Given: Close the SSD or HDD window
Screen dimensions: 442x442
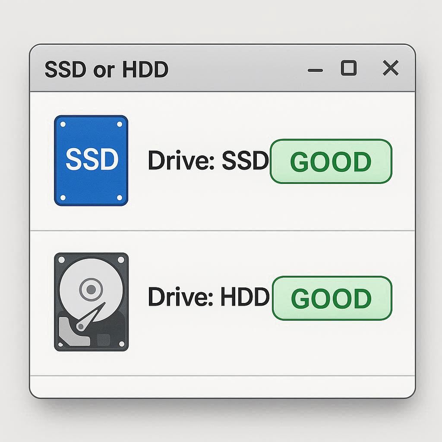Looking at the screenshot, I should tap(391, 68).
